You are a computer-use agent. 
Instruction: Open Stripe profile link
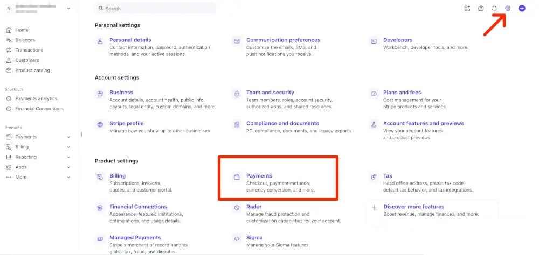click(x=127, y=123)
